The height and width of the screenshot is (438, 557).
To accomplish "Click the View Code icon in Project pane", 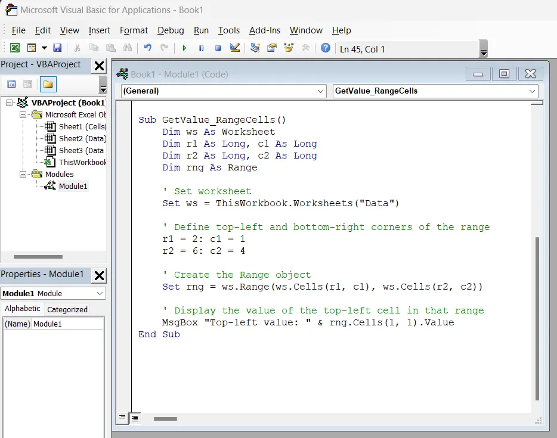I will [x=11, y=84].
